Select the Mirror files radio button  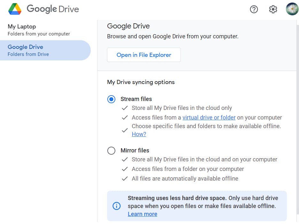click(x=111, y=151)
